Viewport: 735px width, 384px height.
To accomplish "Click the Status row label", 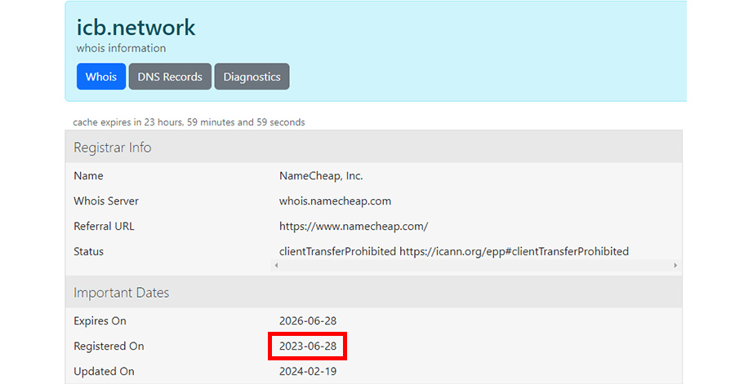I will tap(88, 252).
